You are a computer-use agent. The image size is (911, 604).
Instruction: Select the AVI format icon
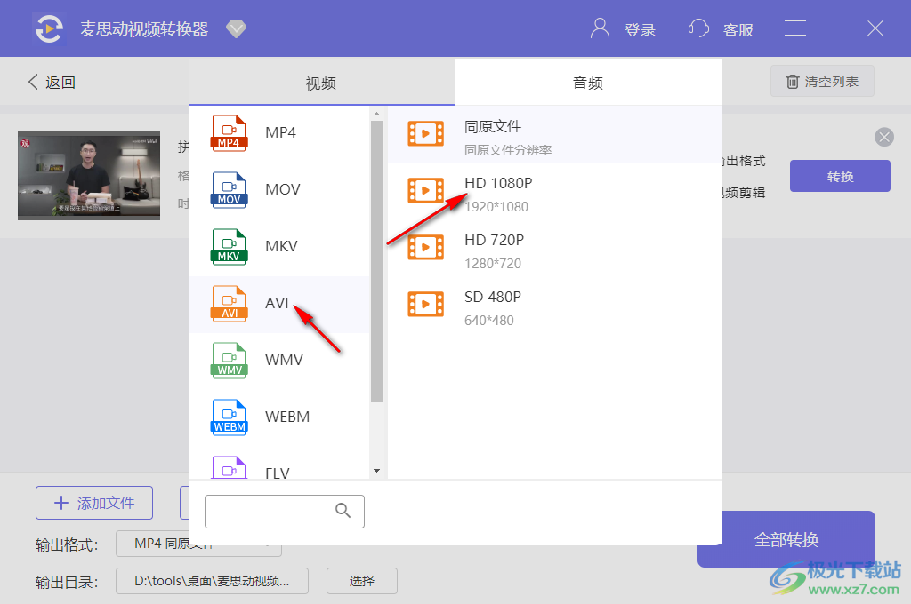pos(229,304)
